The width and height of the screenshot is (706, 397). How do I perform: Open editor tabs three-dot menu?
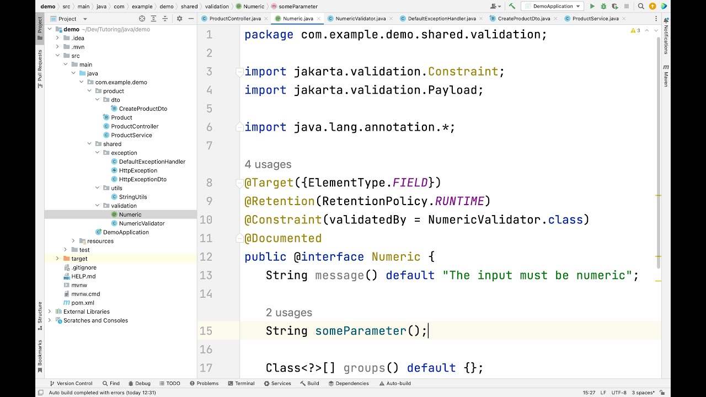pos(656,19)
